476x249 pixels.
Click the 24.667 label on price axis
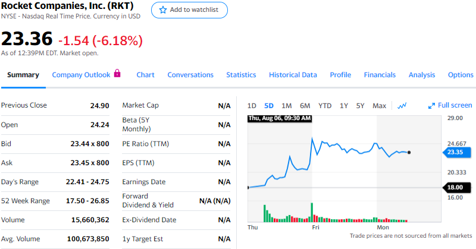tap(456, 144)
